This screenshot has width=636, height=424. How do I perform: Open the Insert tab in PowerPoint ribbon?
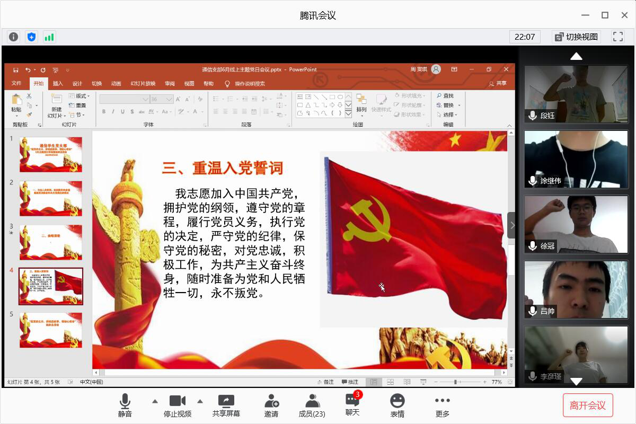click(58, 83)
